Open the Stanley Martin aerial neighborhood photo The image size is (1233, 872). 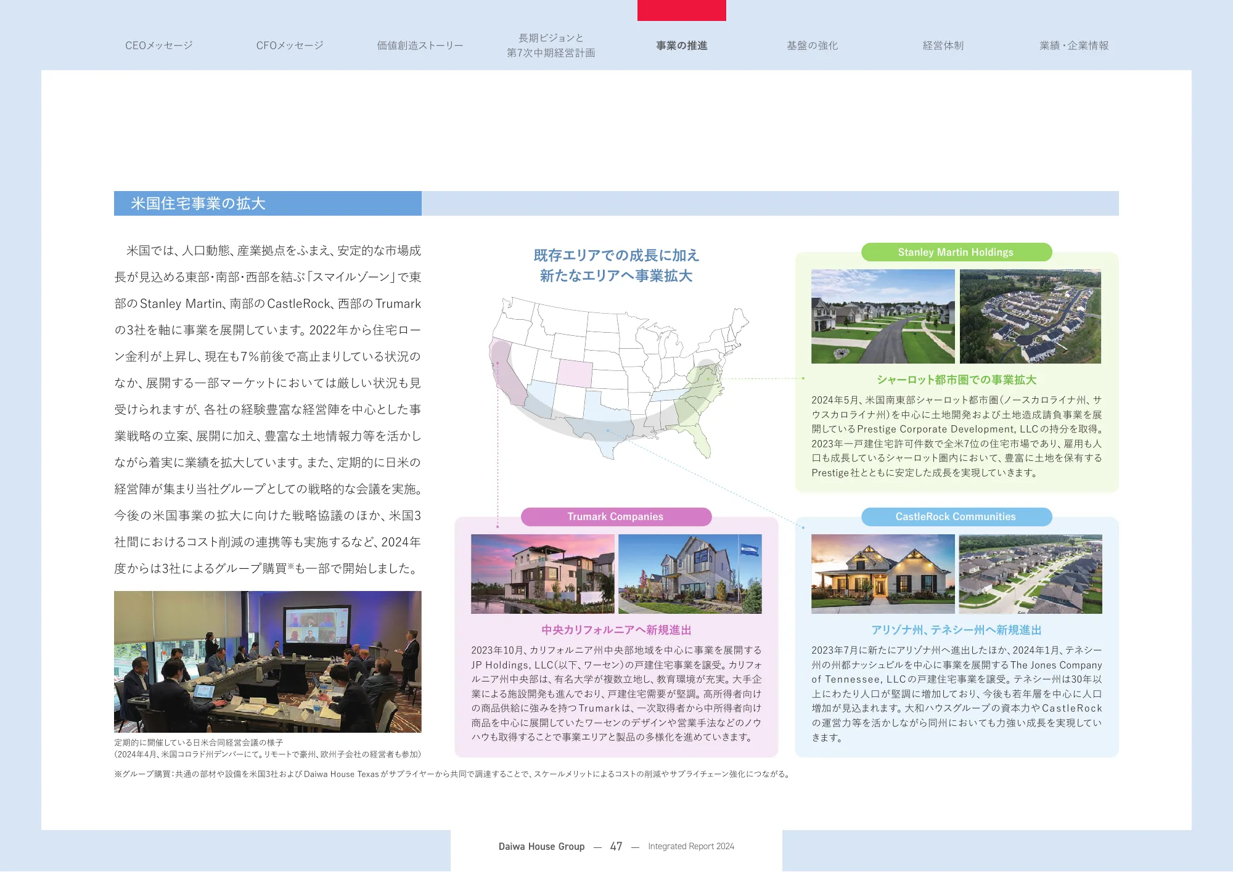point(1030,316)
